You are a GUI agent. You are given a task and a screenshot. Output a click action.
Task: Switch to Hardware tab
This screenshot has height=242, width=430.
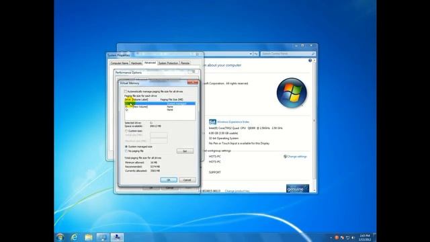click(x=136, y=63)
